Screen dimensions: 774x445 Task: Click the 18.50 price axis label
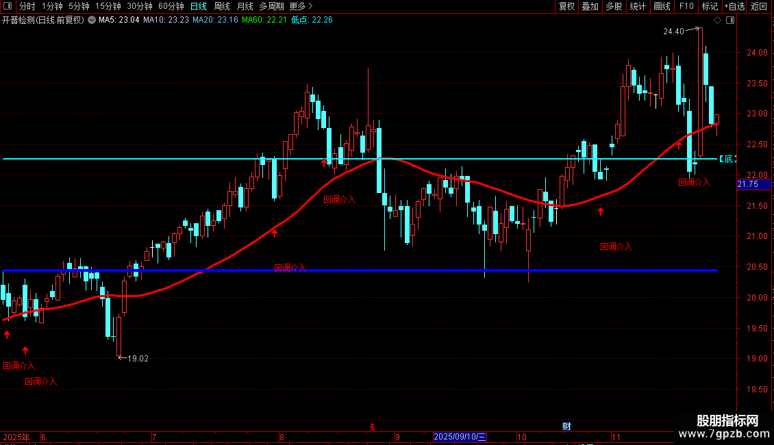click(x=757, y=390)
